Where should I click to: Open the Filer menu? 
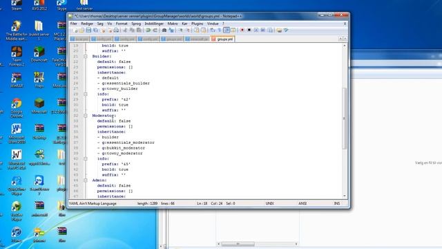coord(74,24)
